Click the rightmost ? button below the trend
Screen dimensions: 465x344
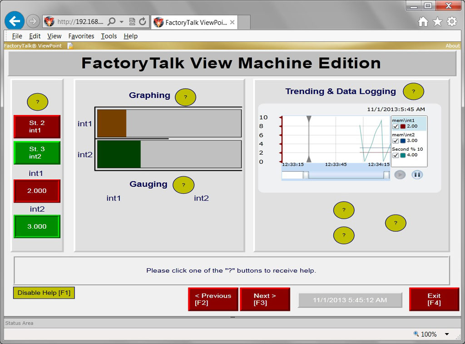pyautogui.click(x=396, y=223)
